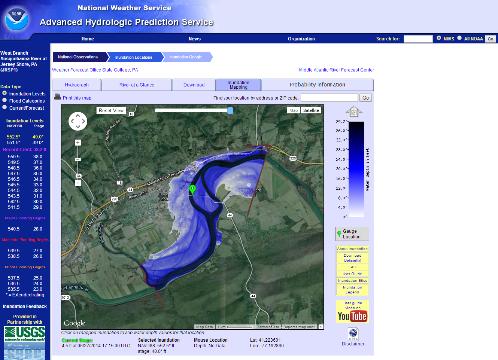Click the Search for text field
Screen dimensions: 498x360
[x=418, y=39]
